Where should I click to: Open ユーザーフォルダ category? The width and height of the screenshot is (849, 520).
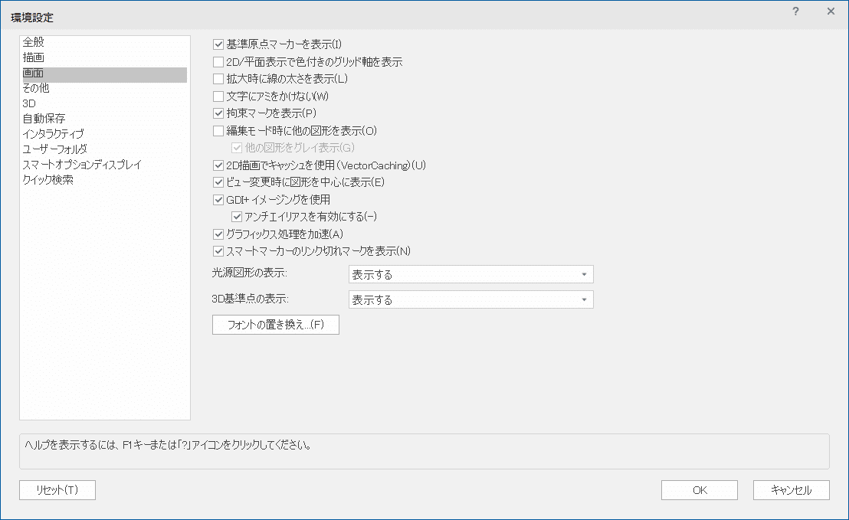[104, 149]
